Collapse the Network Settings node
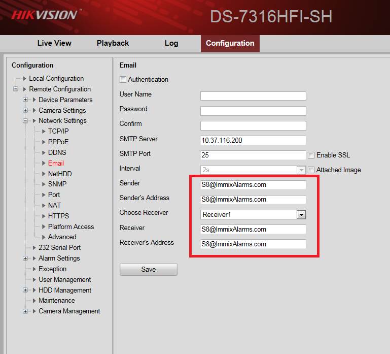Viewport: 390px width, 354px height. point(25,121)
